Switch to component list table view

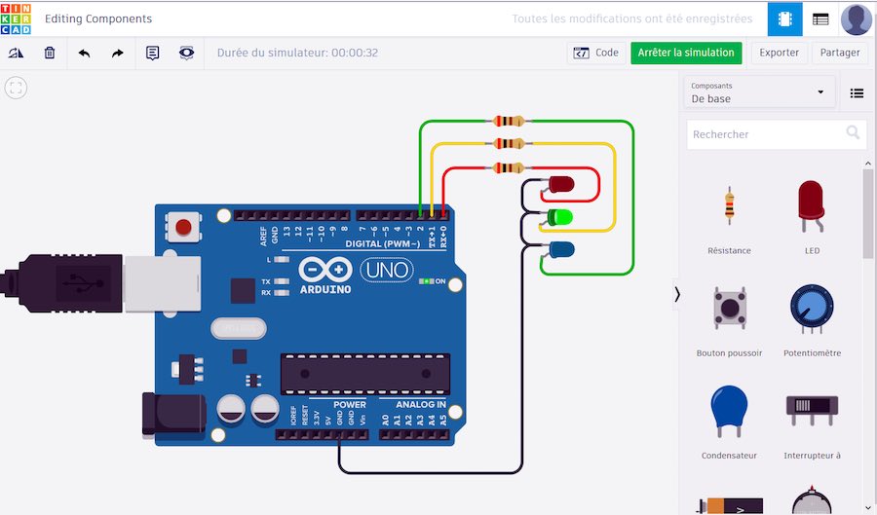point(820,19)
